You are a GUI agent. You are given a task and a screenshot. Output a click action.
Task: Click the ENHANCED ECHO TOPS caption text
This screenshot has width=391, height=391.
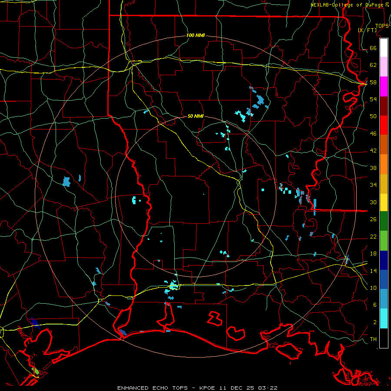tap(197, 388)
